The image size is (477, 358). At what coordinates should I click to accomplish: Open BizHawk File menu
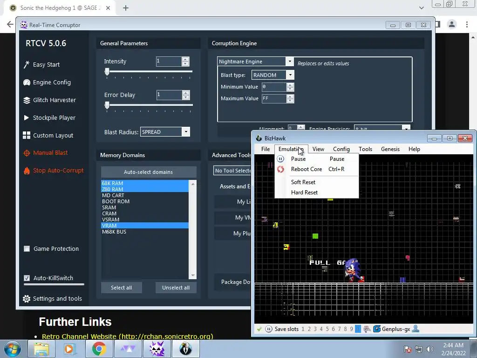265,149
